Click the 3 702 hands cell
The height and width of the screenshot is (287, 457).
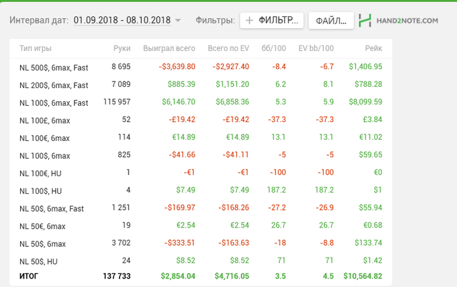coord(121,243)
